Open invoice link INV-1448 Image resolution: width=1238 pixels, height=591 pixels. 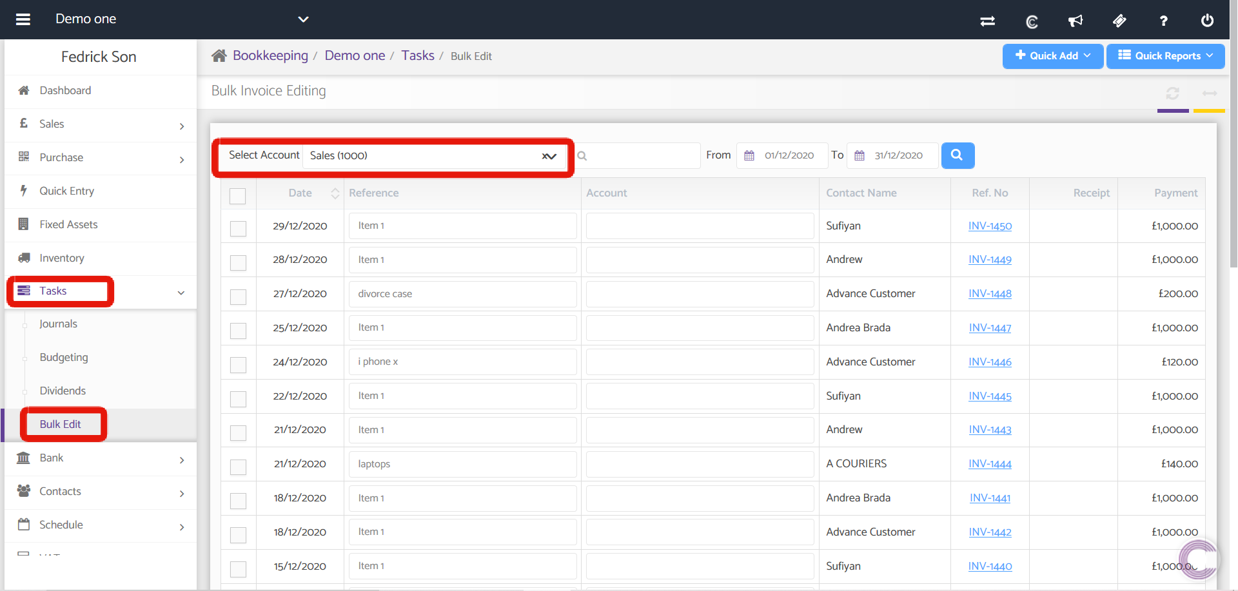point(990,293)
